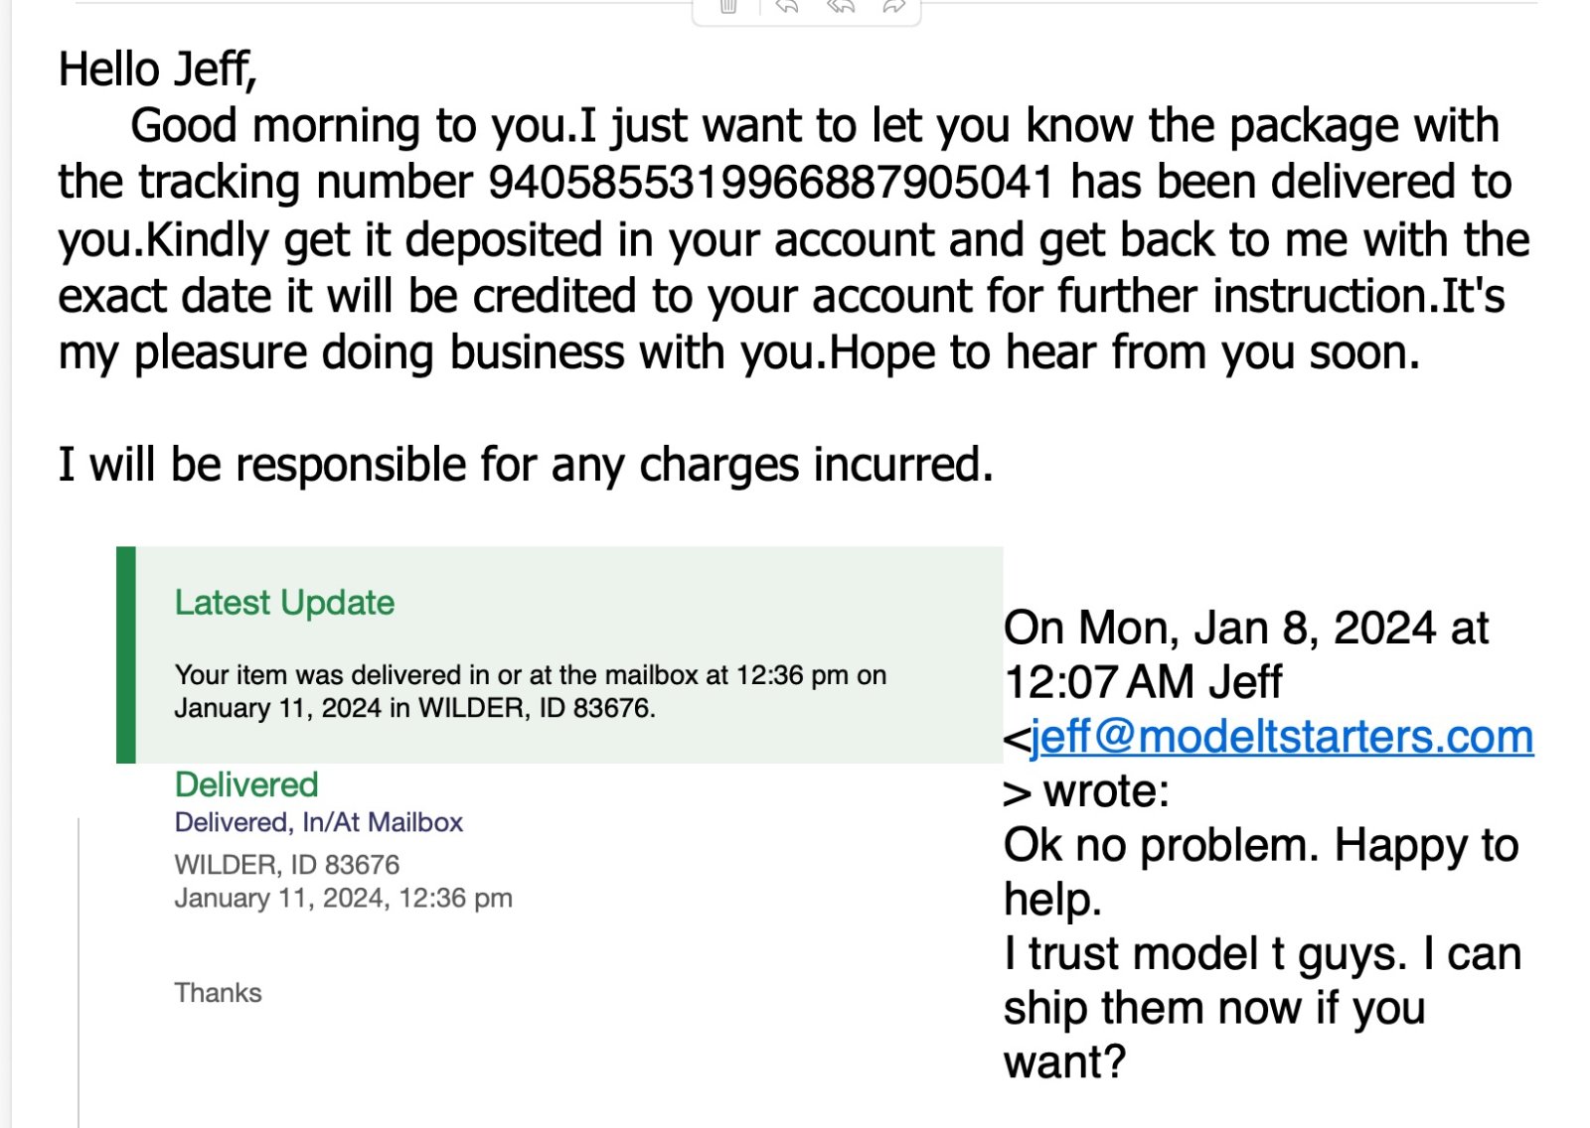Click the trash icon to delete email

pyautogui.click(x=728, y=6)
